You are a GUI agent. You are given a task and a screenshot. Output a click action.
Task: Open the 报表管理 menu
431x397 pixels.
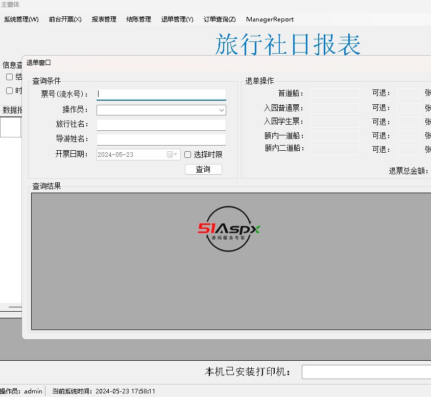click(104, 19)
